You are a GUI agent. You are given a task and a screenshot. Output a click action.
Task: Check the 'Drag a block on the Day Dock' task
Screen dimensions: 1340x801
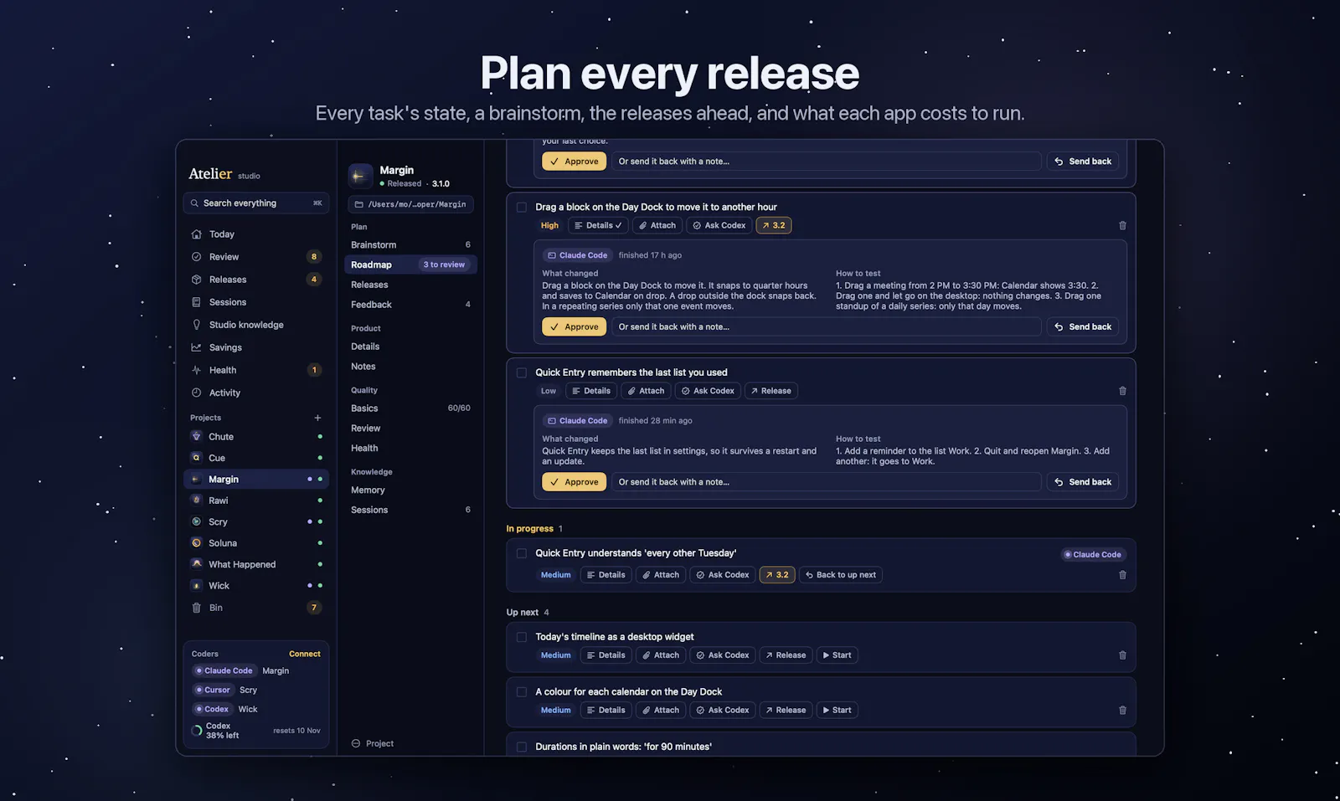[522, 208]
